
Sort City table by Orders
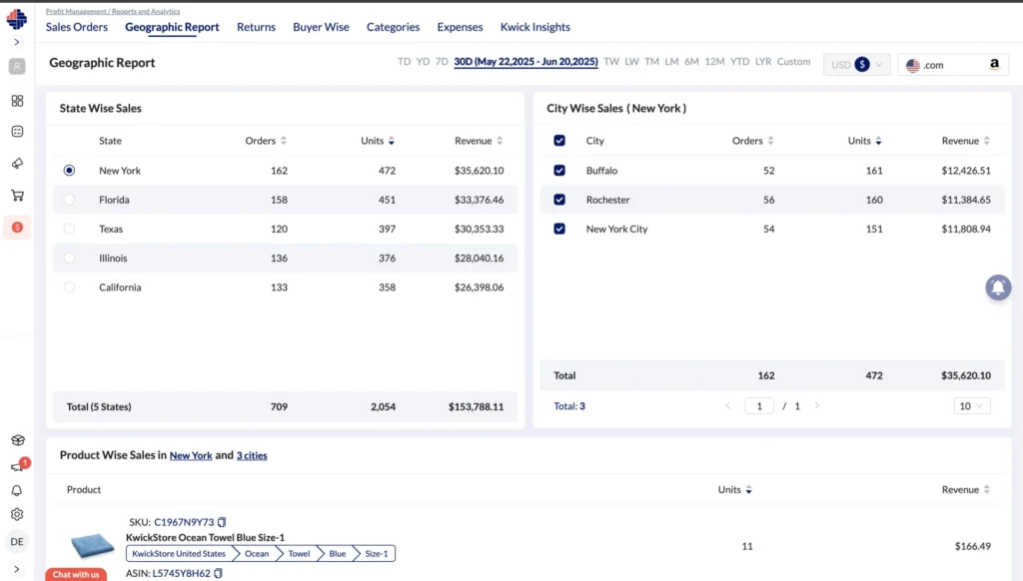coord(770,141)
